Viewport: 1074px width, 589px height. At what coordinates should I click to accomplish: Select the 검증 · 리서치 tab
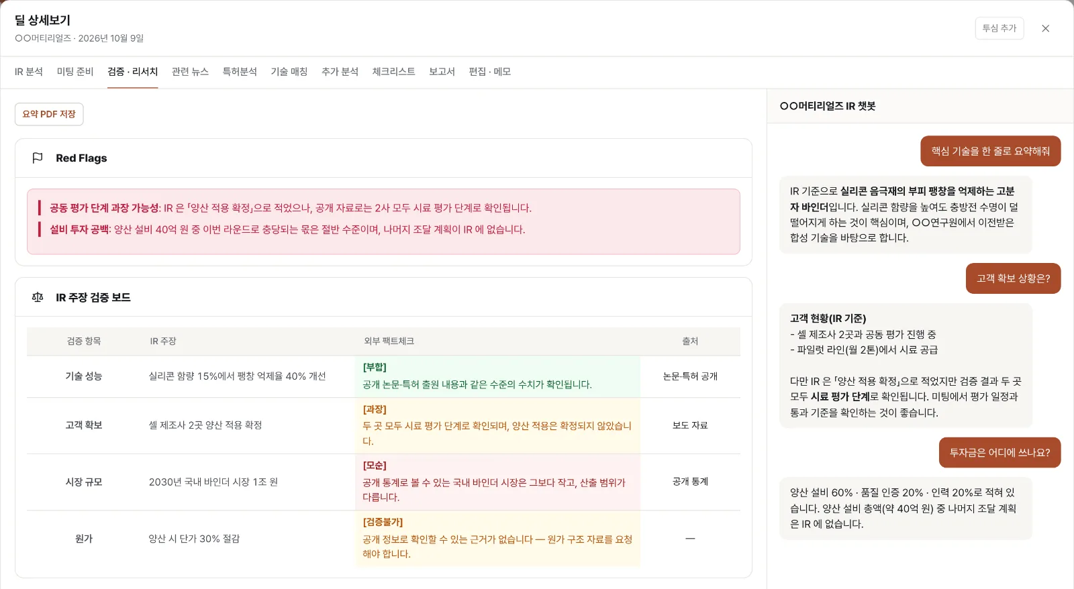click(133, 72)
